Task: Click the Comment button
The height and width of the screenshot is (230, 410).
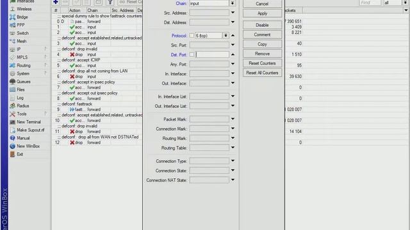Action: pos(262,34)
